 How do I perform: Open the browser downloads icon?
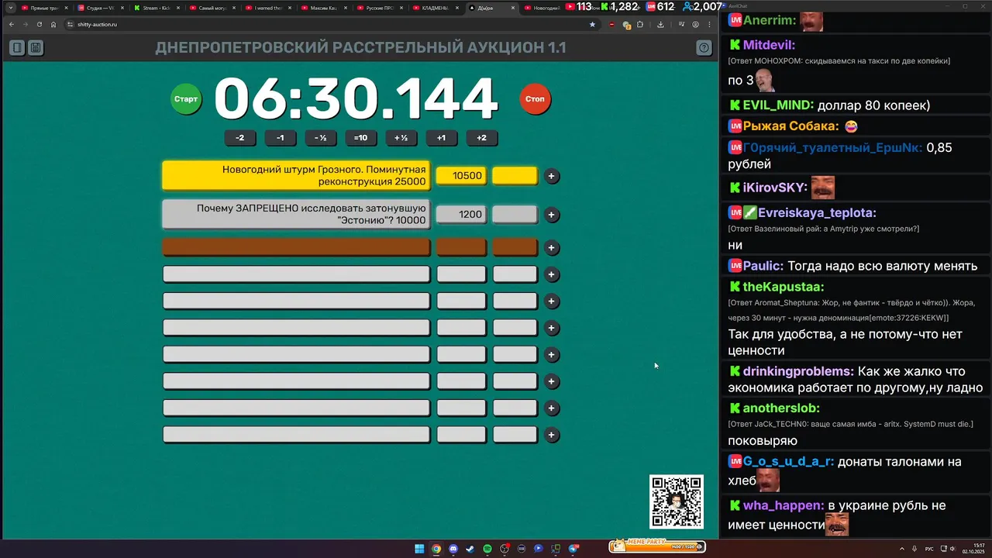coord(660,24)
